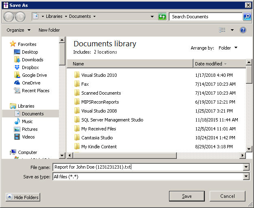Select the Scanned Documents folder
Image resolution: width=254 pixels, height=208 pixels.
click(x=101, y=93)
